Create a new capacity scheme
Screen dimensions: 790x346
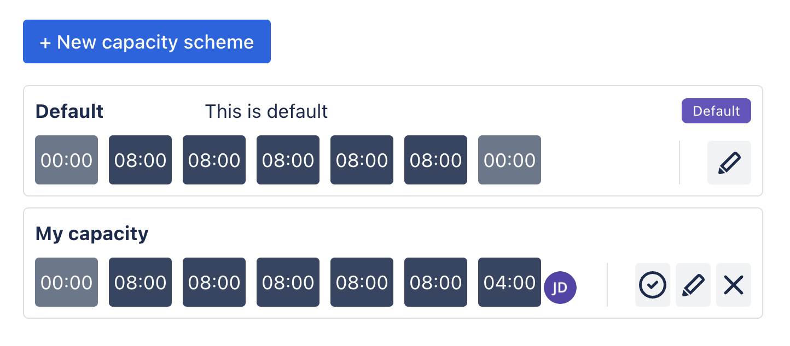coord(147,41)
